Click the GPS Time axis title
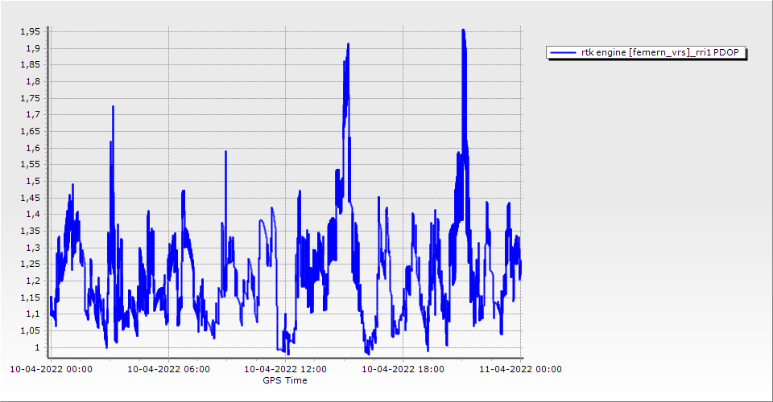Viewport: 773px width, 402px height. pos(285,380)
